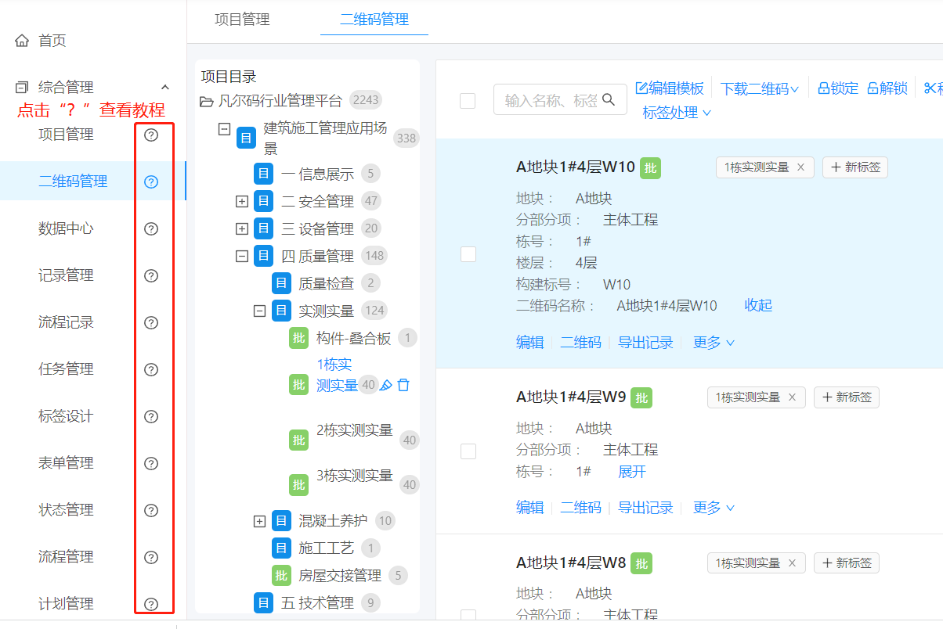
Task: Open tutorial icon beside 数据中心
Action: click(152, 228)
